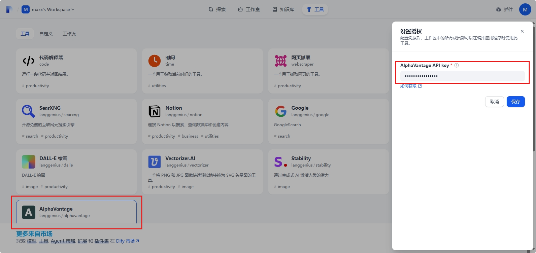
Task: Open the Vectorizer.AI card title
Action: point(180,158)
